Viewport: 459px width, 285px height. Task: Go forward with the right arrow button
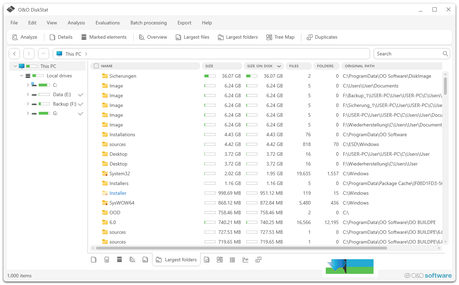pyautogui.click(x=29, y=54)
